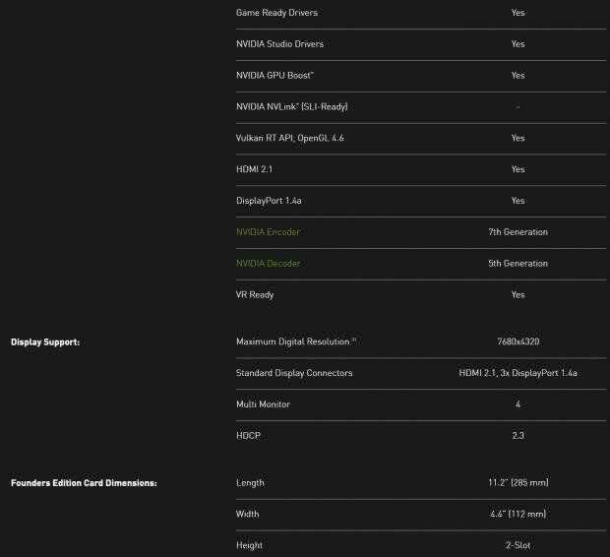Open the NVIDIA Encoder link
Image resolution: width=610 pixels, height=557 pixels.
pyautogui.click(x=268, y=232)
